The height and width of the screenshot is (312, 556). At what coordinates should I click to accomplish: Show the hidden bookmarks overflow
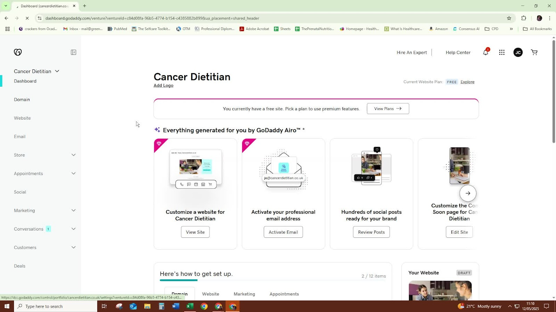511,29
